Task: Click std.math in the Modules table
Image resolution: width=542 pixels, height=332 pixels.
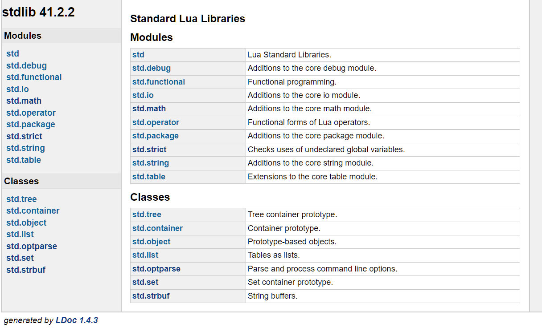Action: click(x=149, y=109)
